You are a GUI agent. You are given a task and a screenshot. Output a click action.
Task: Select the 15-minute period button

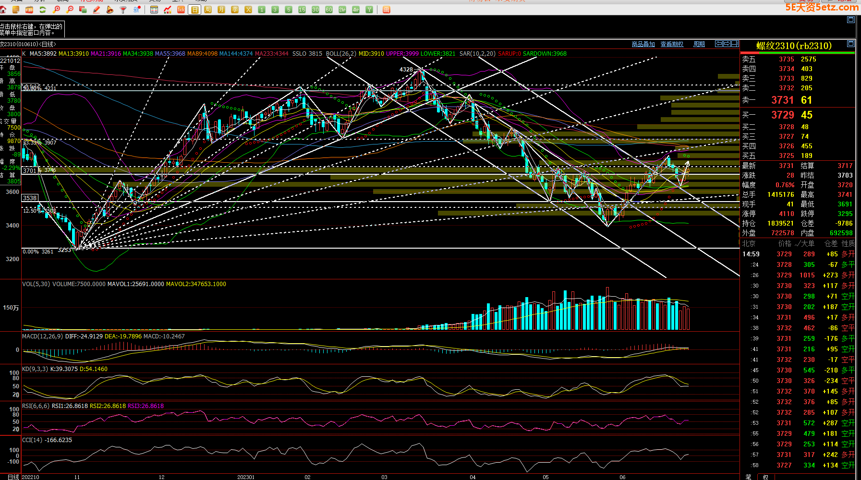point(302,10)
